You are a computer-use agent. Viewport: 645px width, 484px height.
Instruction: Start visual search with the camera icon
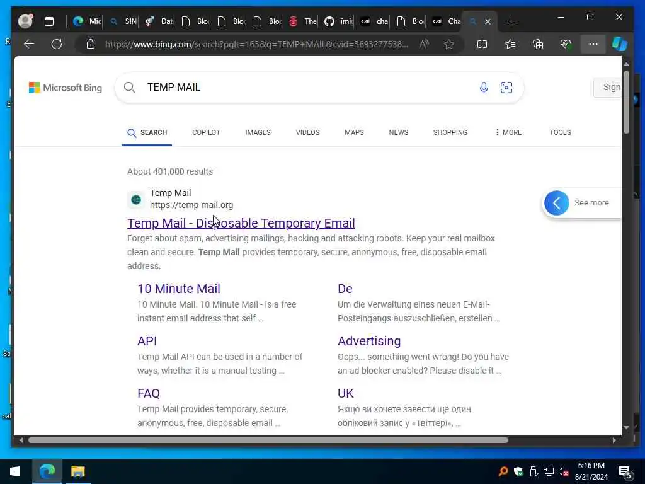pos(506,87)
